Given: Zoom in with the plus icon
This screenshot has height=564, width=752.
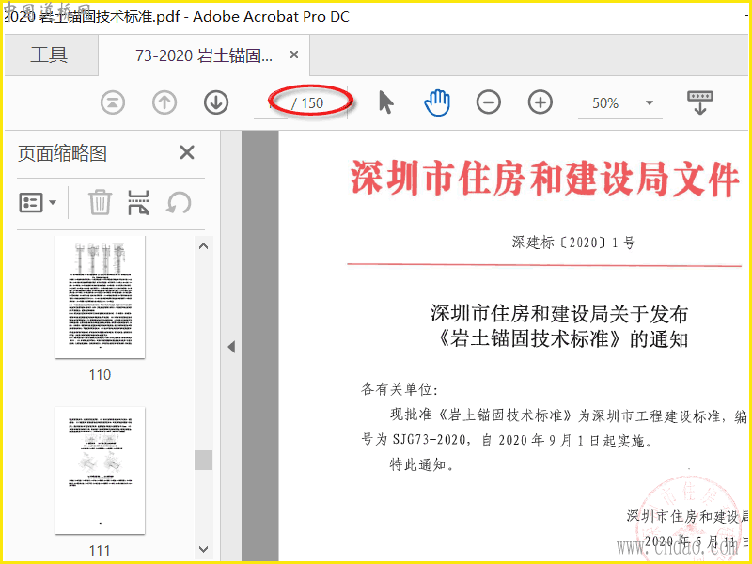Looking at the screenshot, I should pyautogui.click(x=540, y=102).
